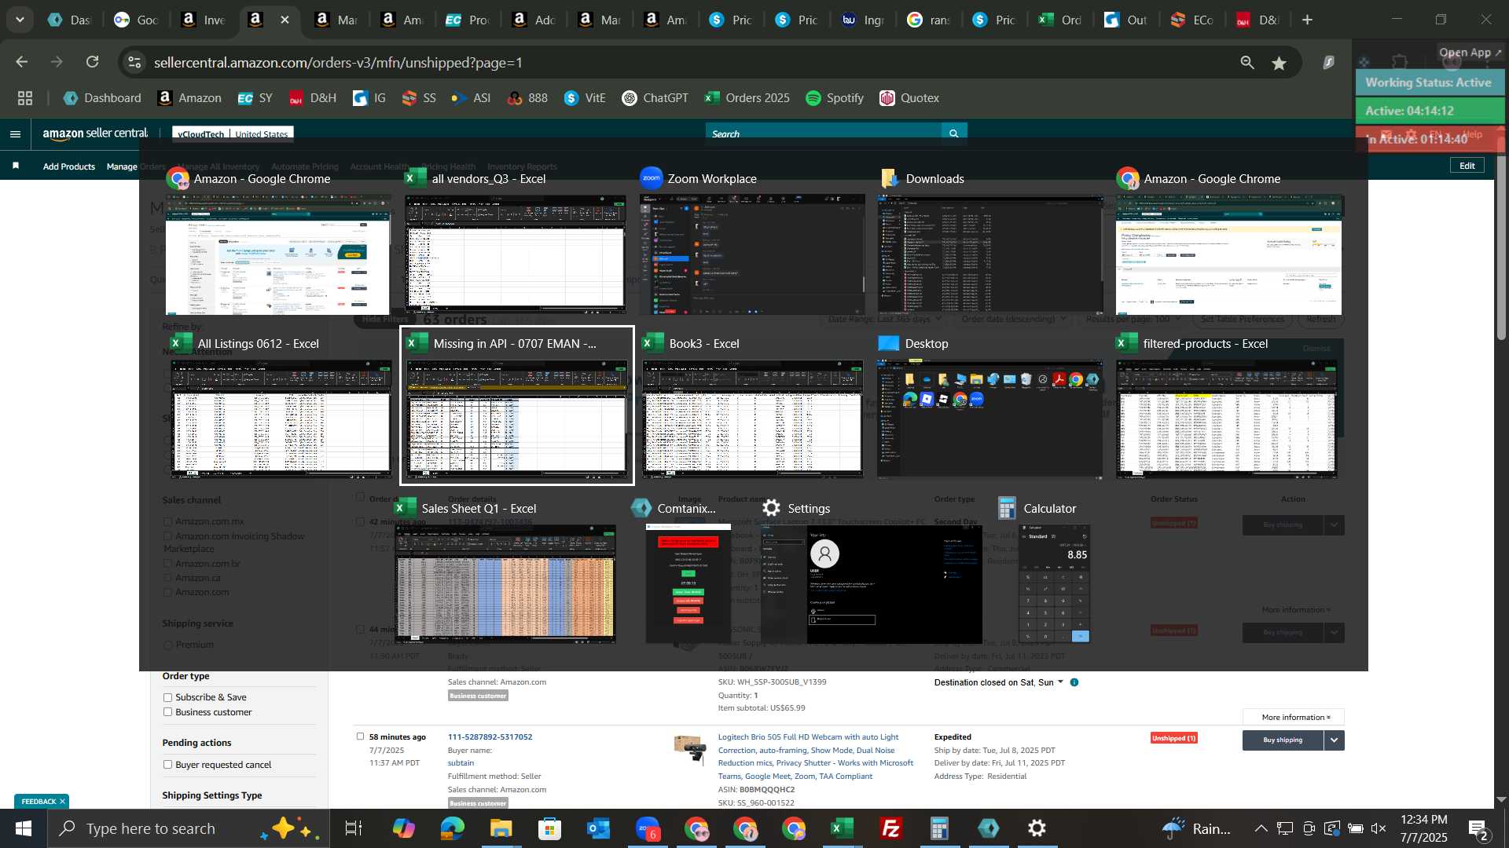Screen dimensions: 1509x848
Task: Switch to the Zoom Workplace window thumbnail
Action: tap(753, 254)
